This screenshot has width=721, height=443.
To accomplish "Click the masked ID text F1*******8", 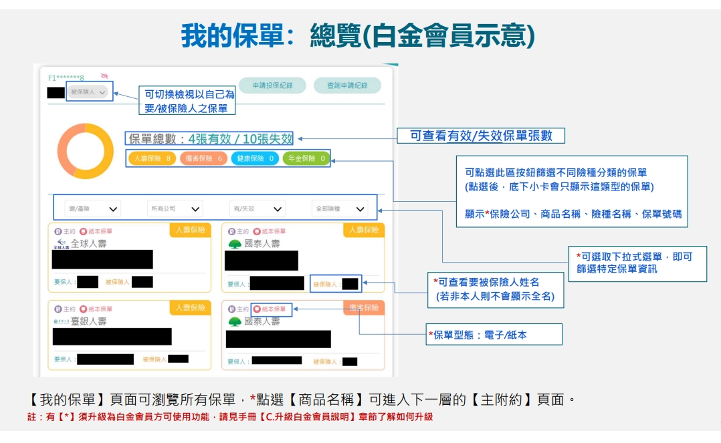I will (66, 78).
